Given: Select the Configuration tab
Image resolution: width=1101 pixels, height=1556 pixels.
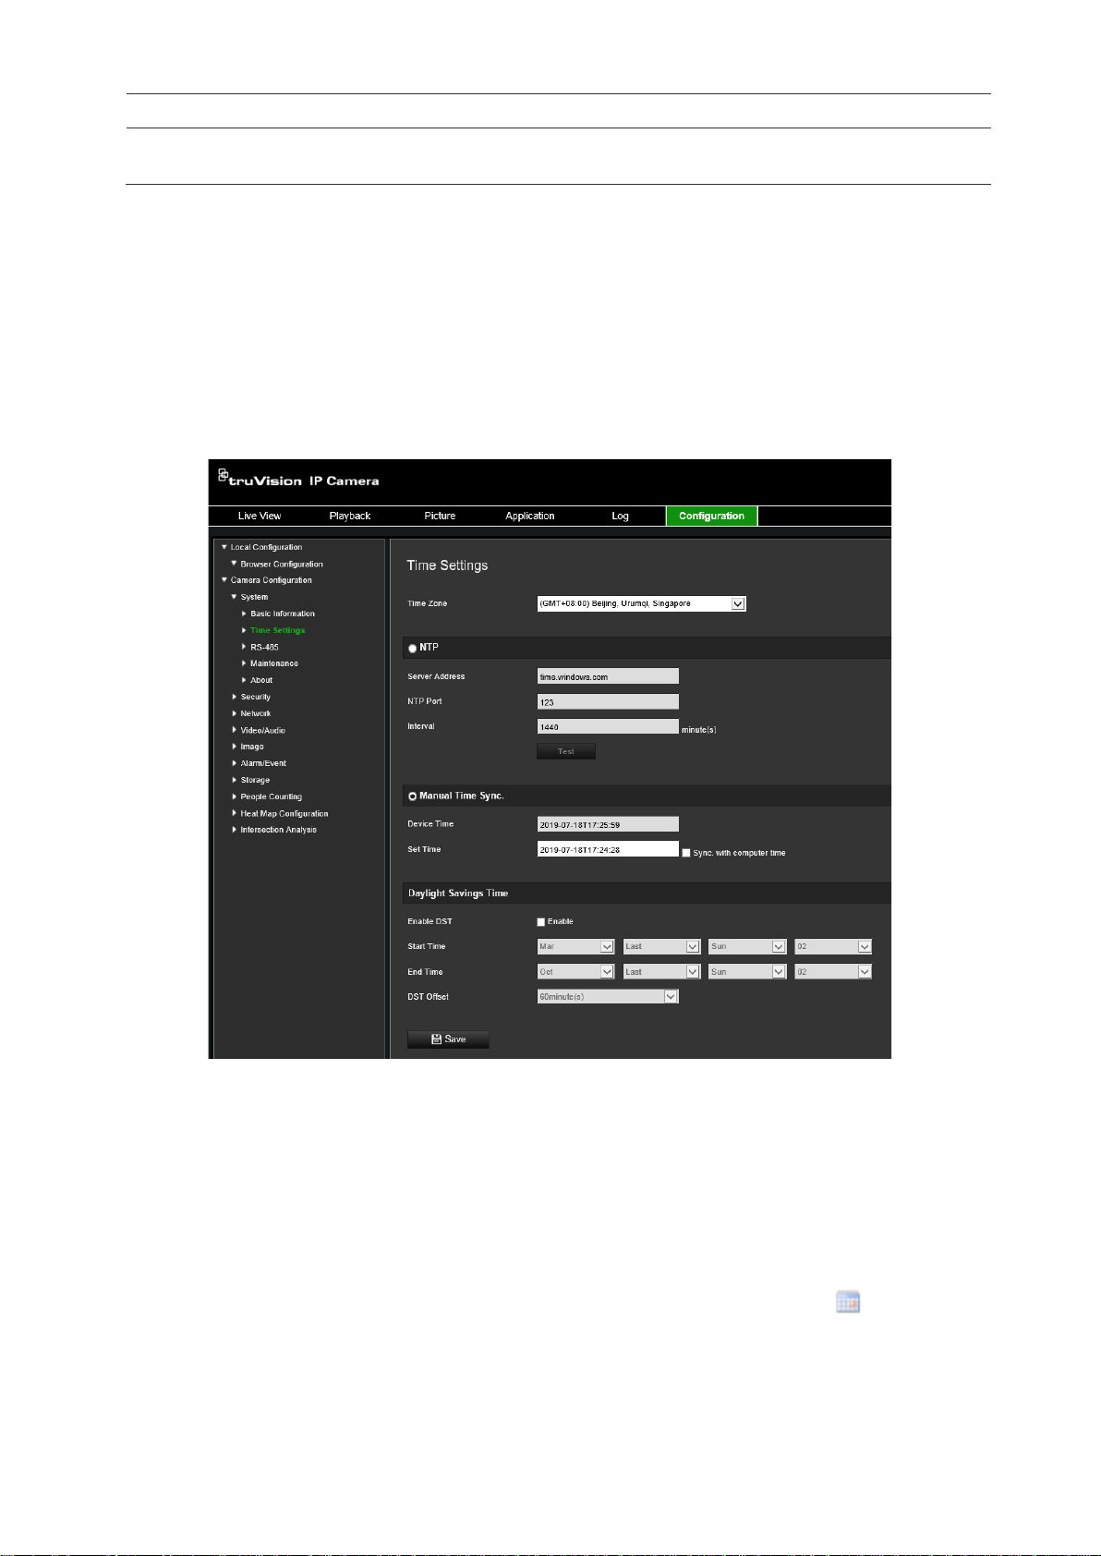Looking at the screenshot, I should click(x=711, y=517).
